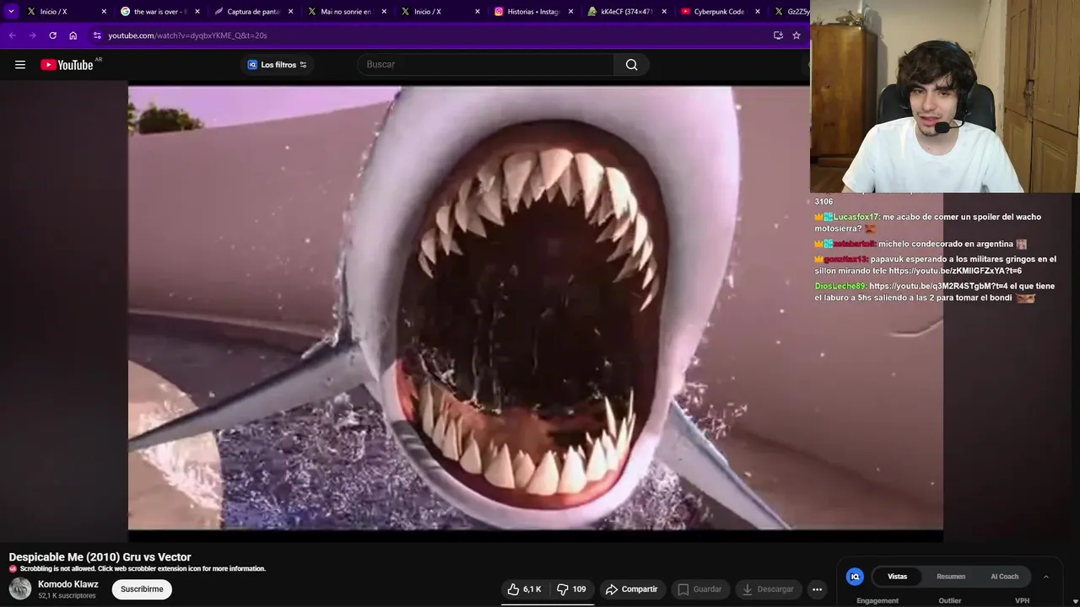Open the Los filtros extension control
The height and width of the screenshot is (607, 1080).
(x=278, y=65)
